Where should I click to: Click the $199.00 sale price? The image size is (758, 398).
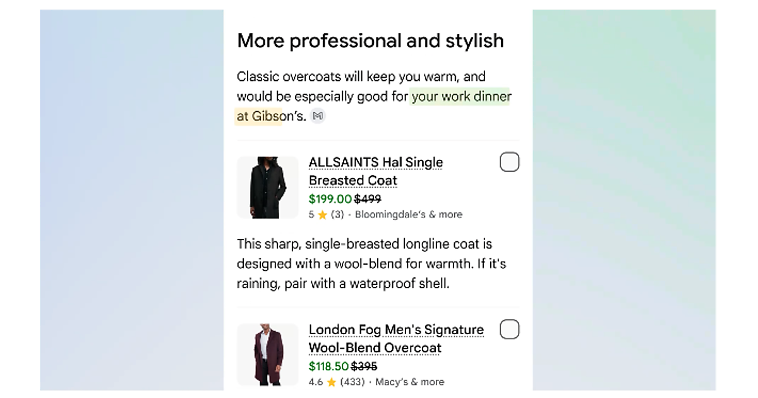click(330, 199)
